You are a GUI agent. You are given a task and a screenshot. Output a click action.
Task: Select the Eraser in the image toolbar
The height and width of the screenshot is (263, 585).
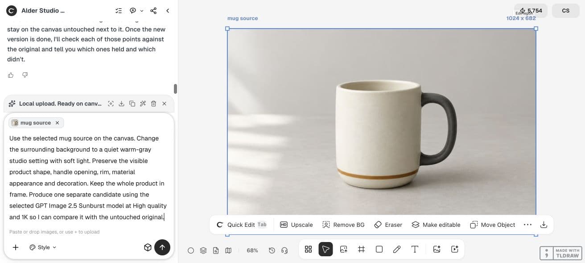[388, 225]
